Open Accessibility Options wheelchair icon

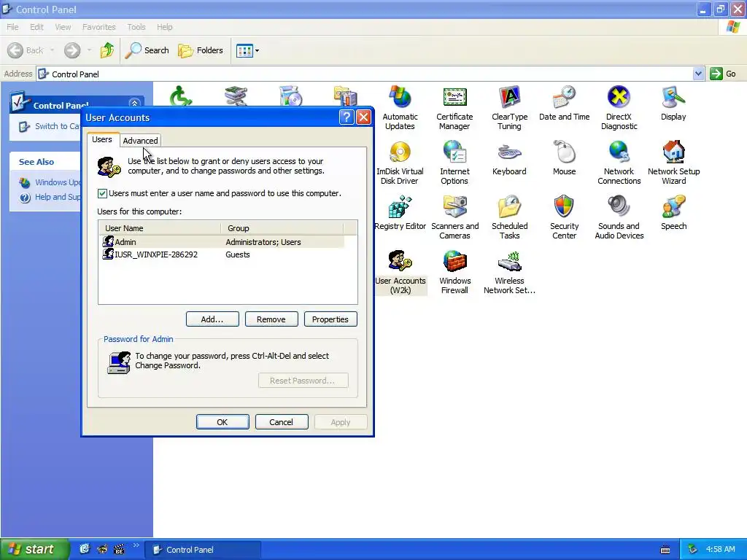click(181, 96)
